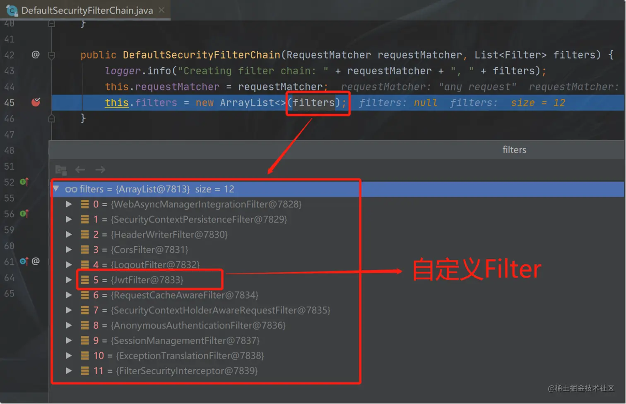Image resolution: width=626 pixels, height=404 pixels.
Task: Collapse the filters ArrayList@7813 node
Action: pyautogui.click(x=56, y=189)
